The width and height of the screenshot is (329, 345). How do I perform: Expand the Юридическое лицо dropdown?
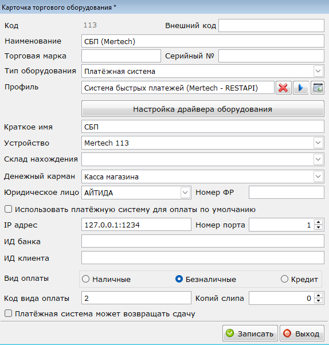click(185, 193)
